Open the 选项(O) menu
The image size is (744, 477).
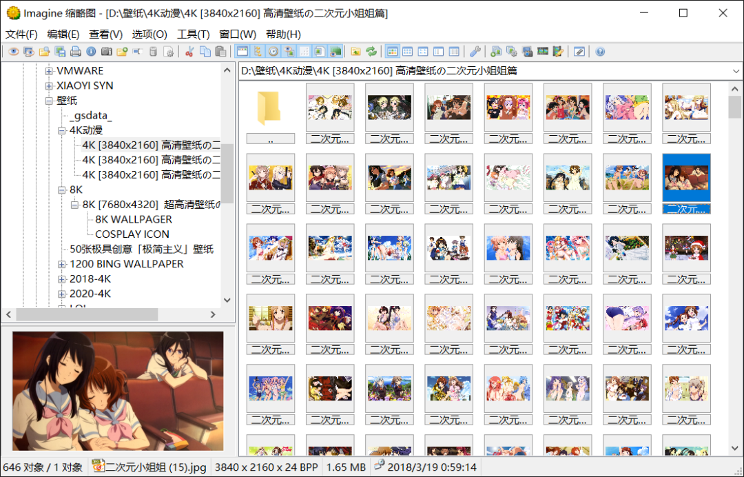point(149,34)
